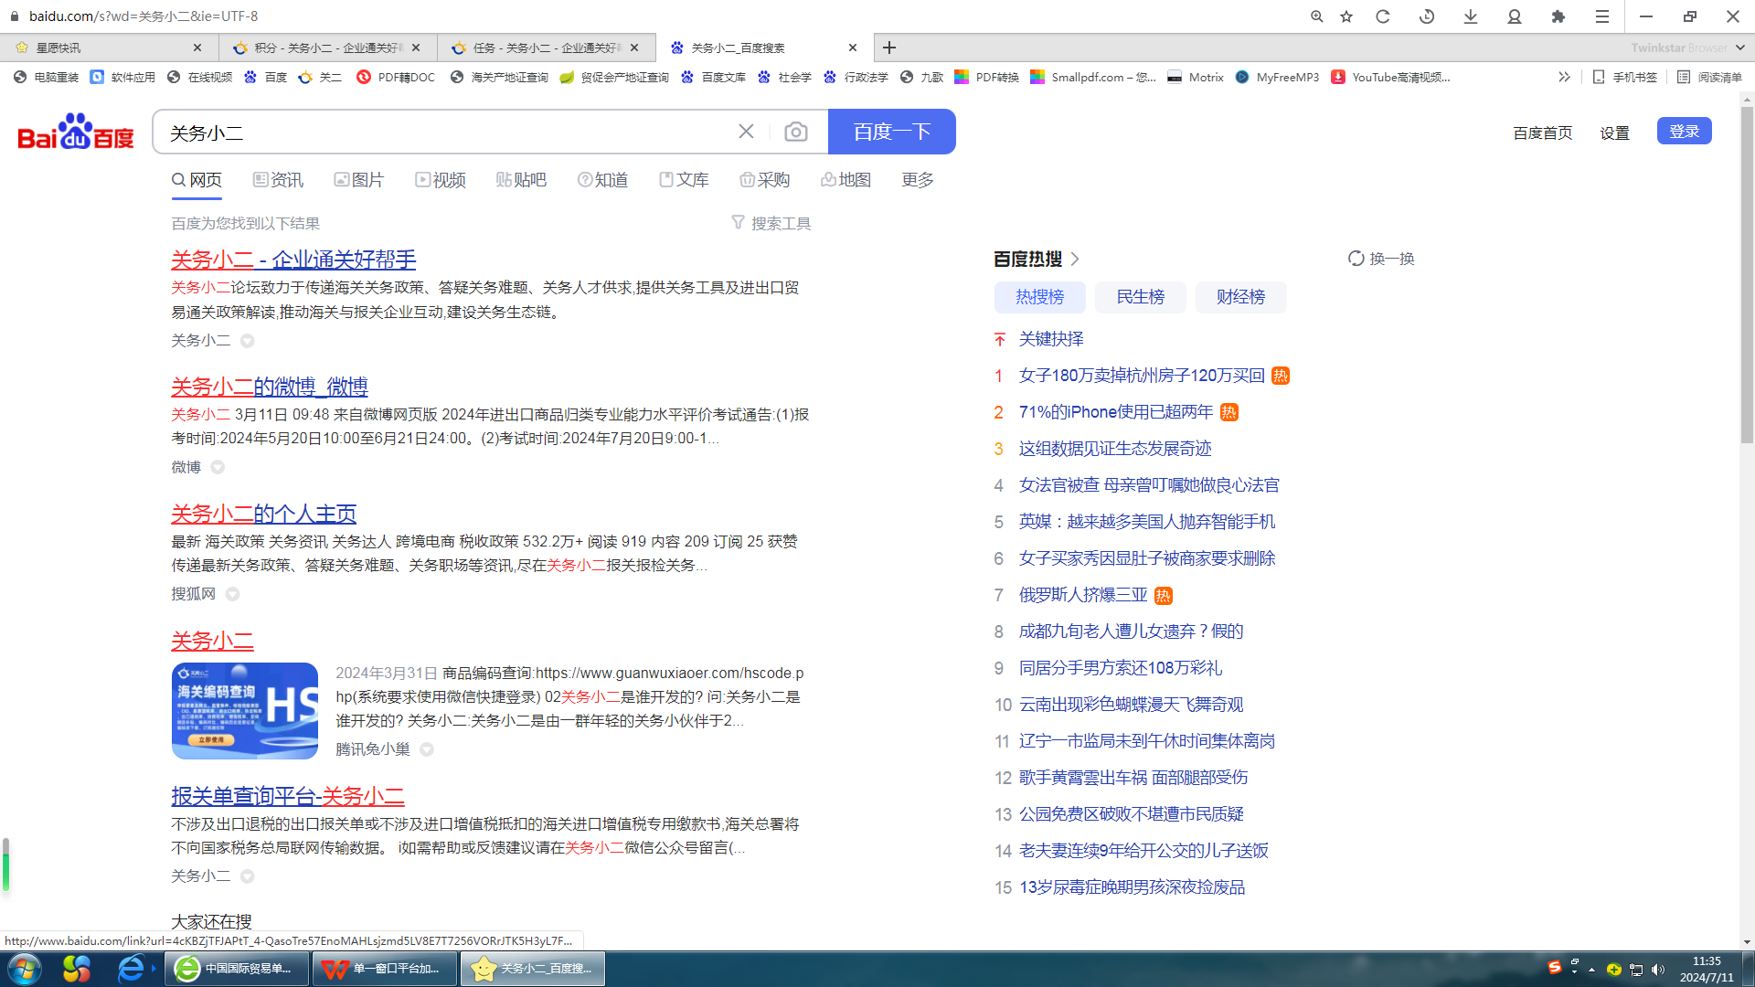This screenshot has height=987, width=1755.
Task: Select the 财经榜 hot list tab
Action: (1241, 297)
